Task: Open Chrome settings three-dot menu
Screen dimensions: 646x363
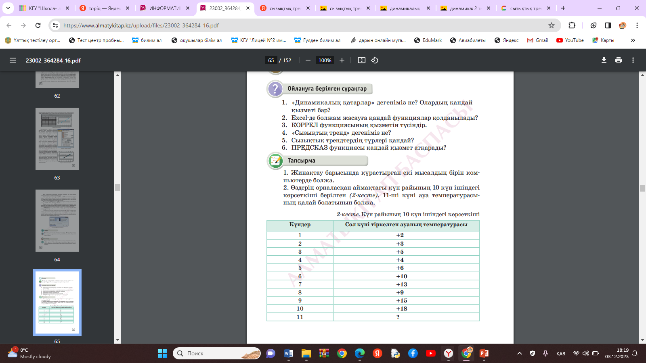Action: (637, 25)
